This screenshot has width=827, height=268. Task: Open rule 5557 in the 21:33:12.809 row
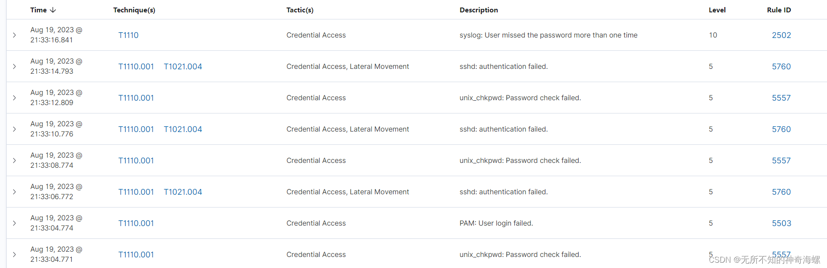click(781, 98)
